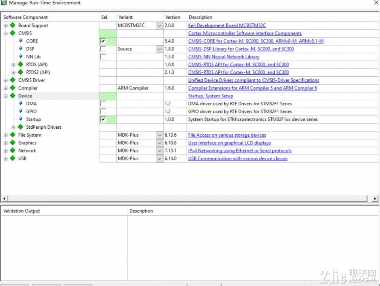Expand the RTOS2 (API) node
This screenshot has height=286, width=380.
pos(14,72)
